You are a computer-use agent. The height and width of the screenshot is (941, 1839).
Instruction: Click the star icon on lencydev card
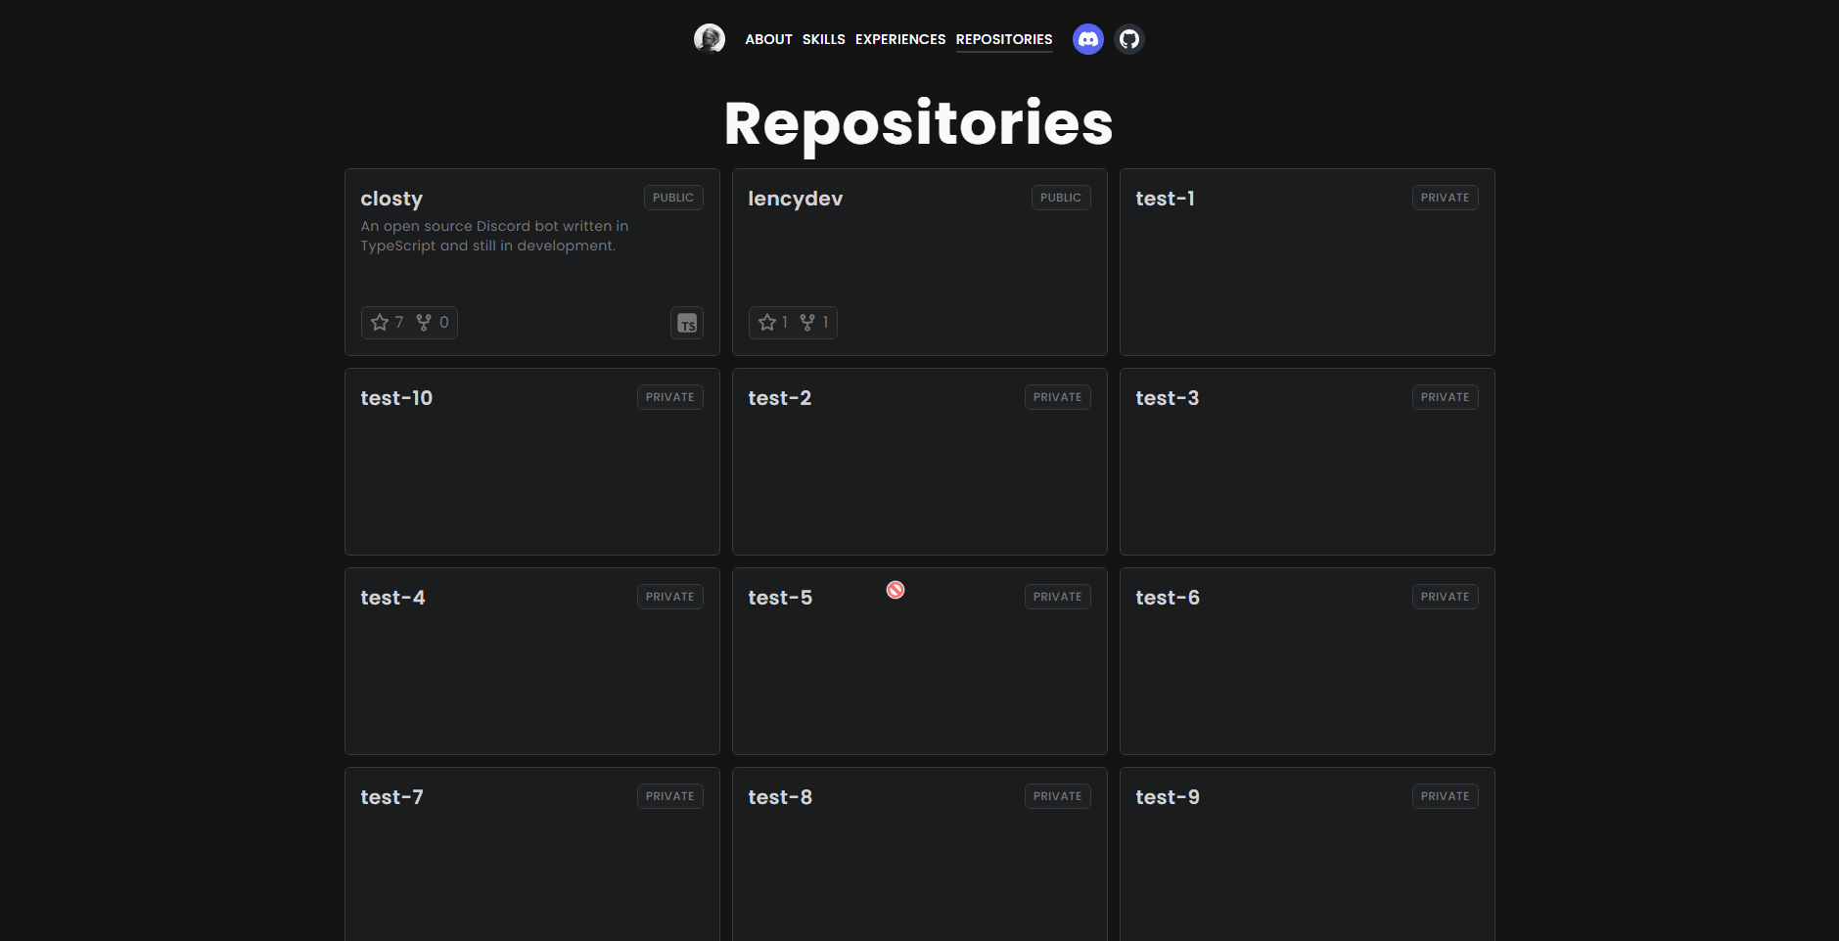pyautogui.click(x=767, y=322)
